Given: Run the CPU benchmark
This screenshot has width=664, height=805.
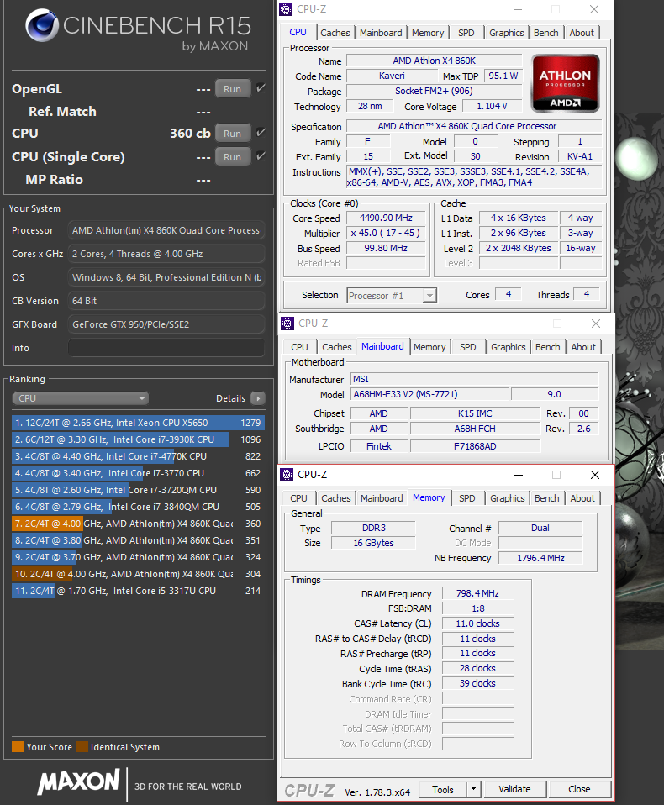Looking at the screenshot, I should [233, 134].
